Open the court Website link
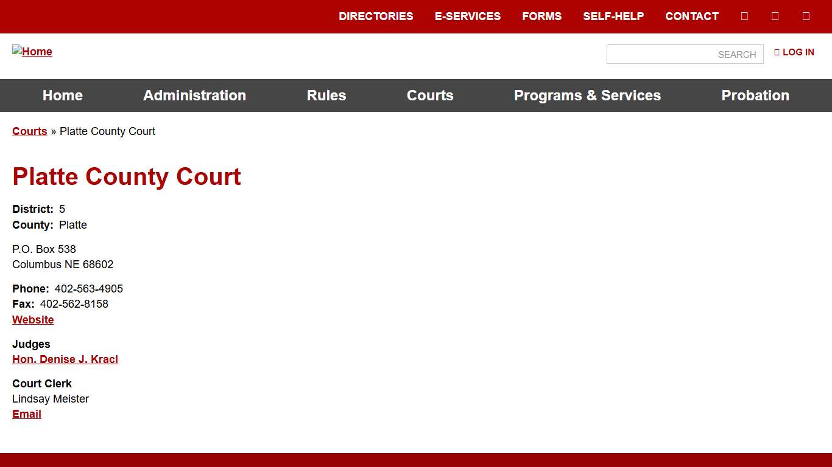832x467 pixels. pos(33,319)
